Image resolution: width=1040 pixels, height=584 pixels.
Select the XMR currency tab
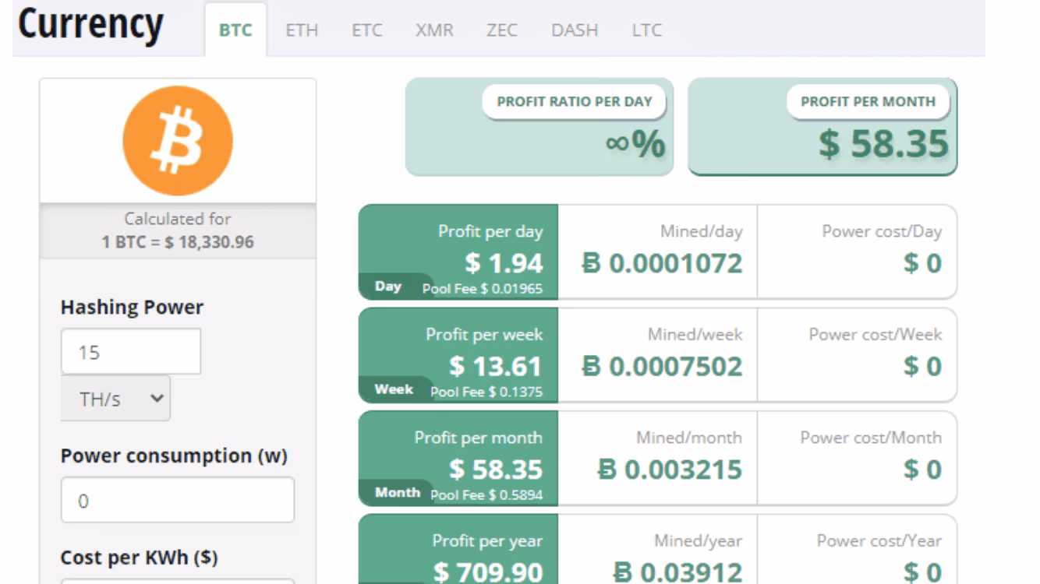click(x=434, y=30)
